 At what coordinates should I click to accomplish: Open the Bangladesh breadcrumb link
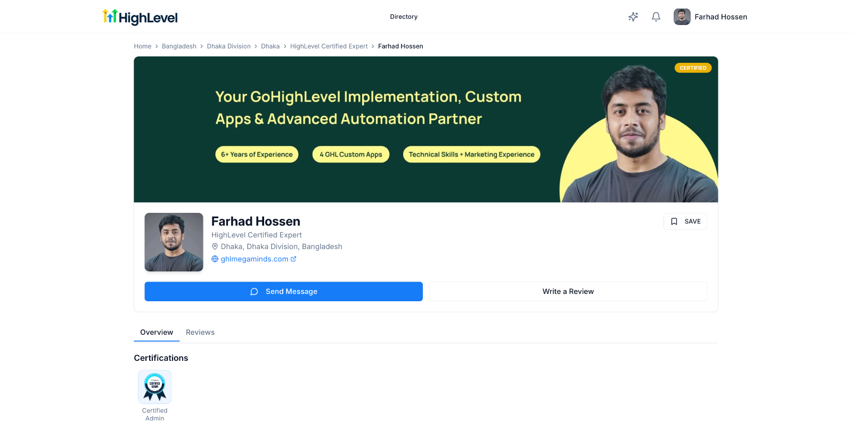(x=179, y=46)
